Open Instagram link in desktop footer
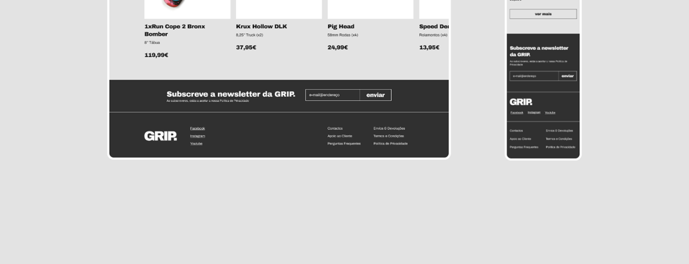This screenshot has width=689, height=264. point(198,136)
